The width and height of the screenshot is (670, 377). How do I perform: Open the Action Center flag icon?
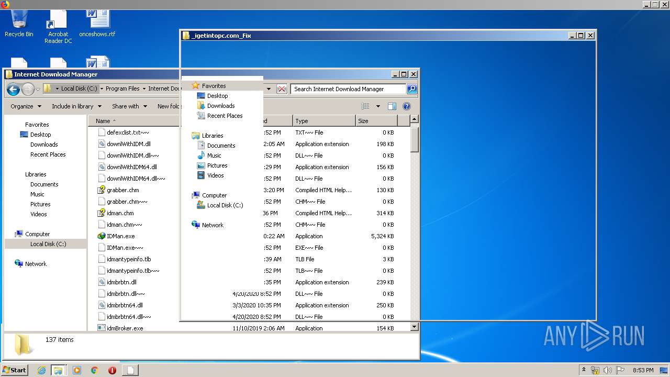pos(621,370)
